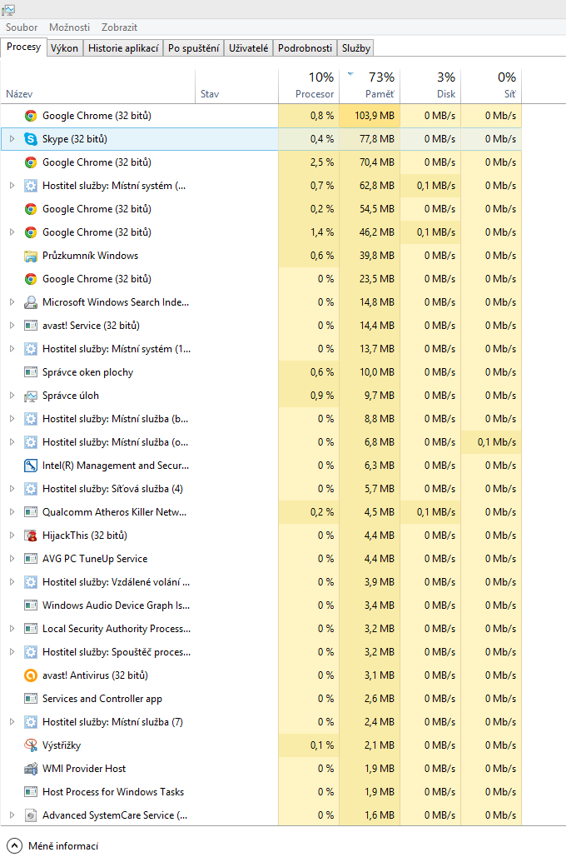This screenshot has height=857, width=566.
Task: Select the Hostitel služby: Místní systém (1... row
Action: tap(261, 349)
